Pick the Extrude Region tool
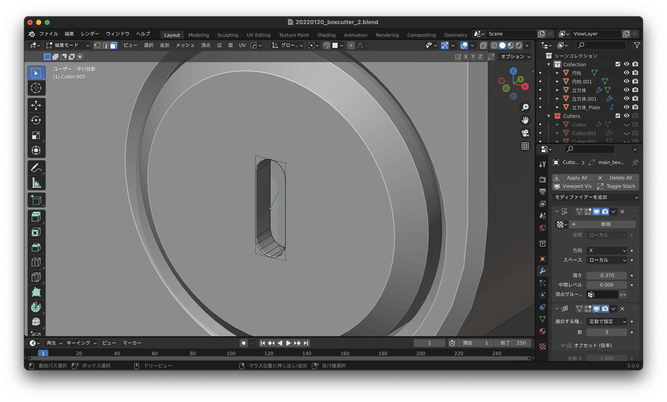The height and width of the screenshot is (402, 667). 36,217
